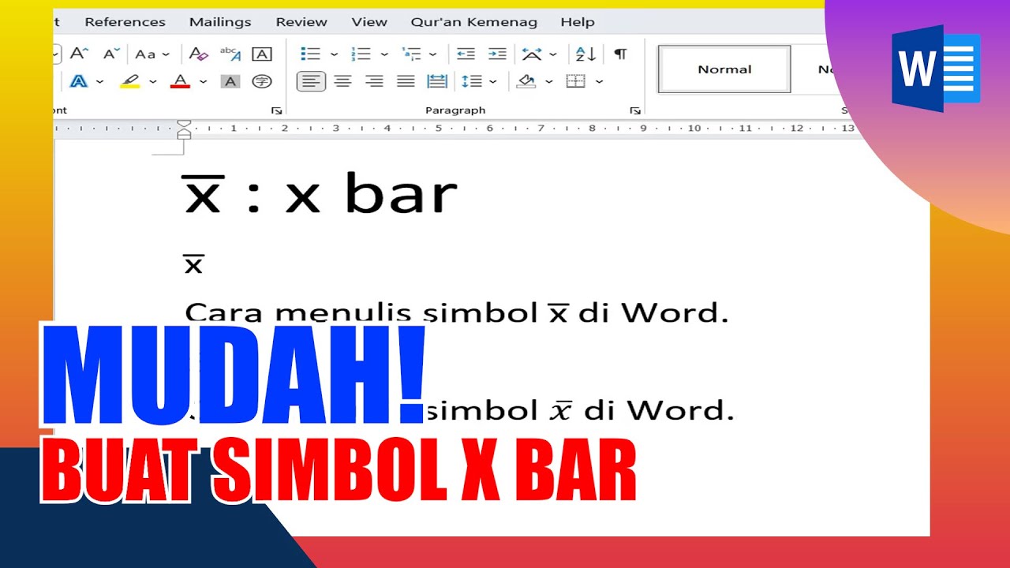Click the Numbering list icon

[x=361, y=54]
